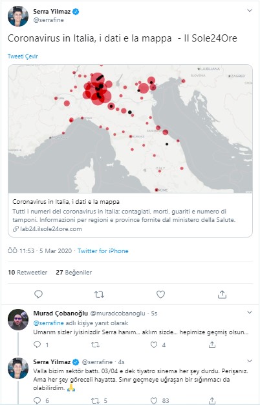Expand options chevron on Serra's reply
Image resolution: width=260 pixels, height=405 pixels.
coord(250,361)
